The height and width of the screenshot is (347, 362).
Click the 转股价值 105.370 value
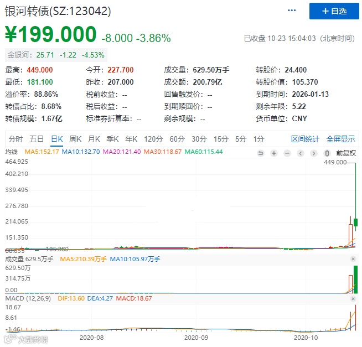[305, 82]
